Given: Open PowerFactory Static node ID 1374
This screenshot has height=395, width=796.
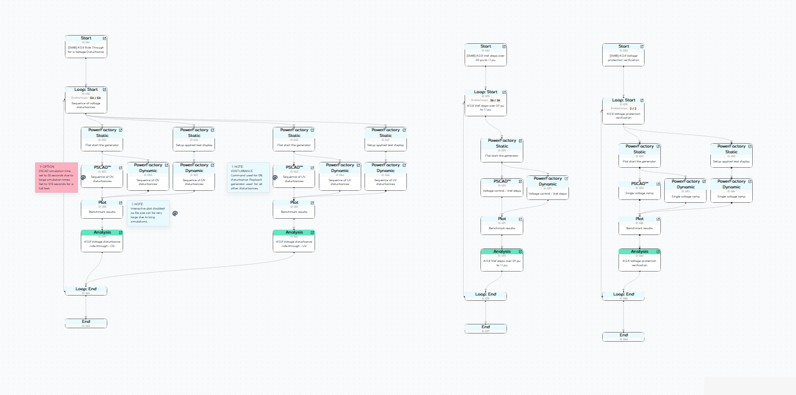Looking at the screenshot, I should pyautogui.click(x=521, y=141).
